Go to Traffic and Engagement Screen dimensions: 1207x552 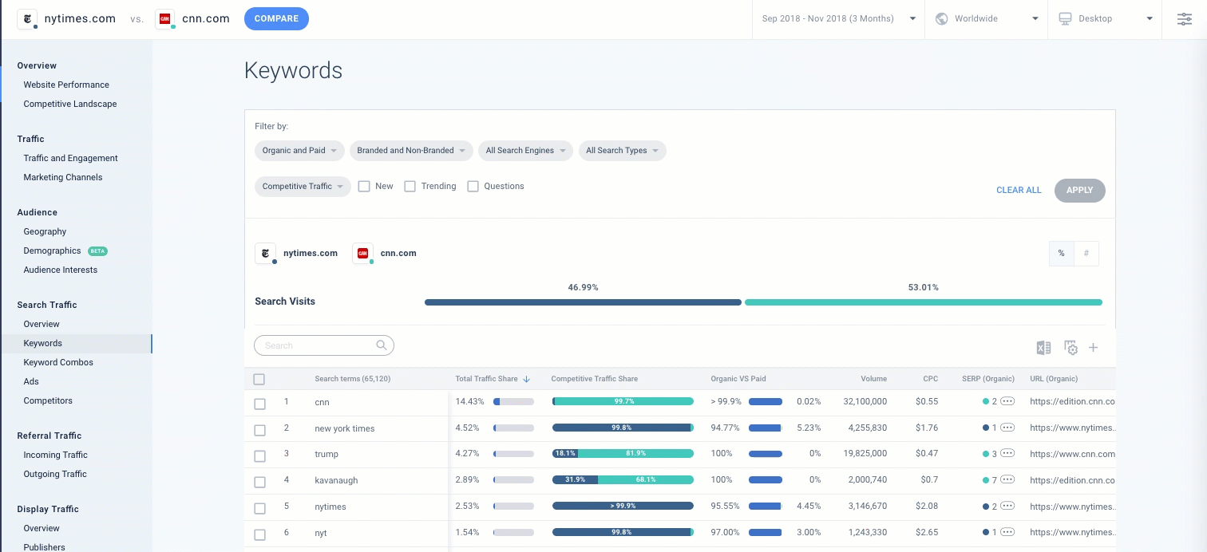(70, 158)
